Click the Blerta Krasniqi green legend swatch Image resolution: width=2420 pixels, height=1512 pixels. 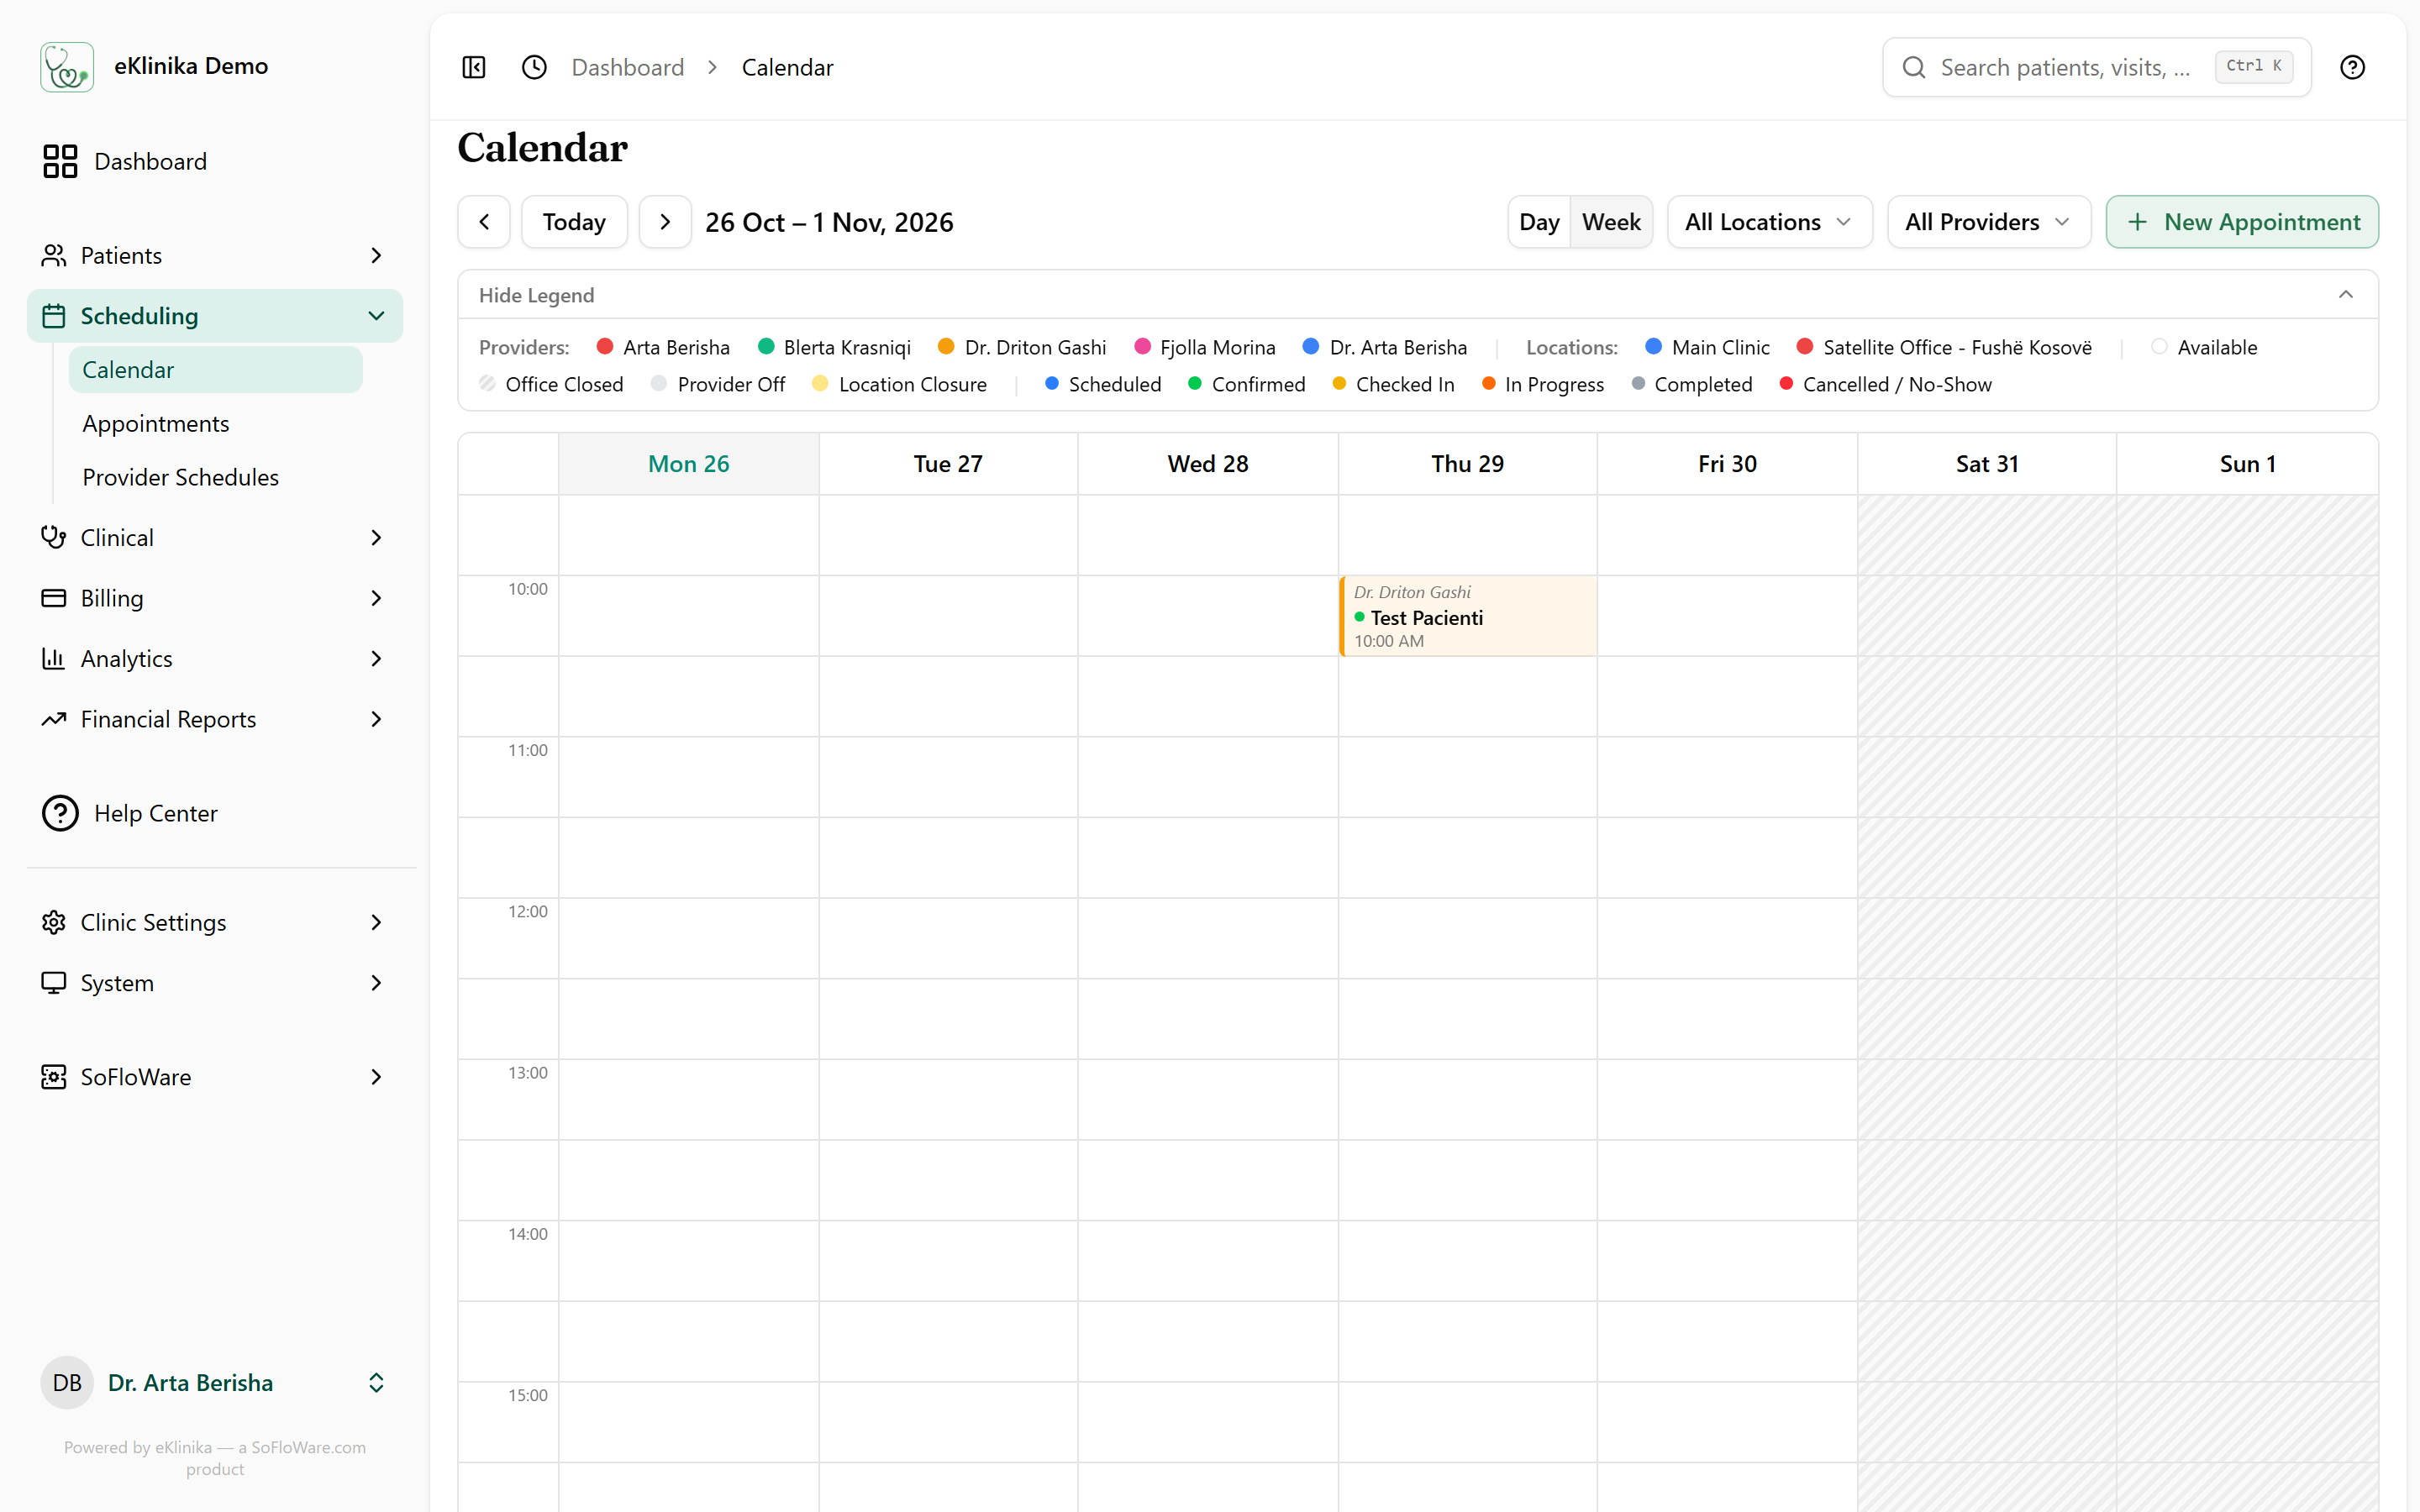pos(766,346)
